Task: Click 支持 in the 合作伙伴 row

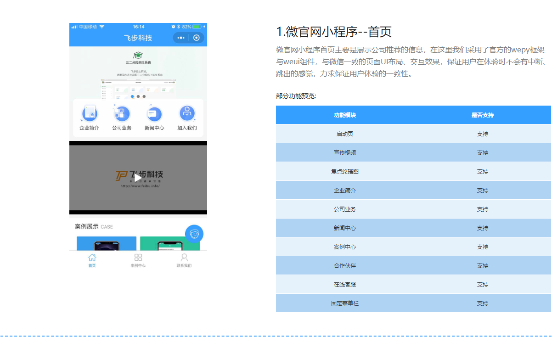Action: tap(483, 266)
